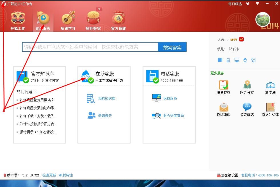Click the gold 2014 level badge beside username

tap(233, 39)
